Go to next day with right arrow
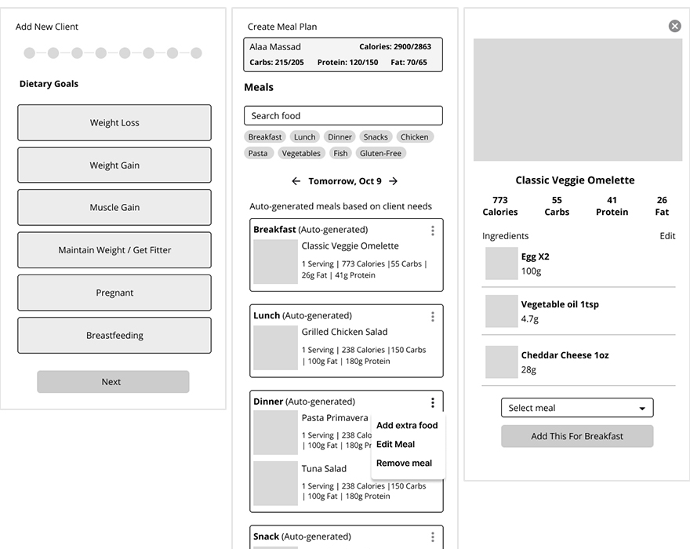 (393, 181)
